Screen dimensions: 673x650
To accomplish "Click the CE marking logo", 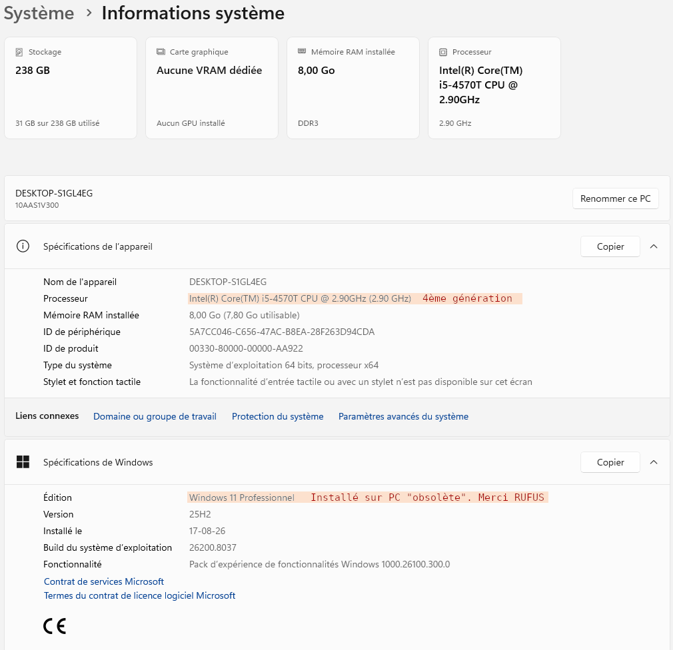I will [x=55, y=627].
